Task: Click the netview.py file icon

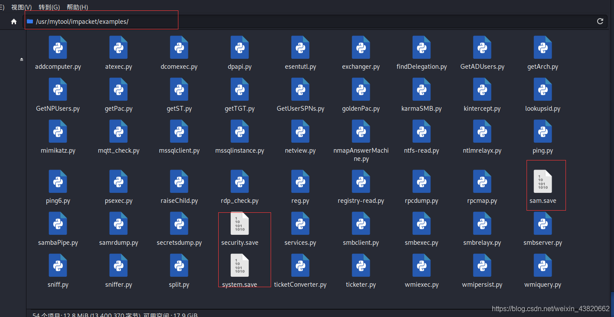Action: [301, 131]
